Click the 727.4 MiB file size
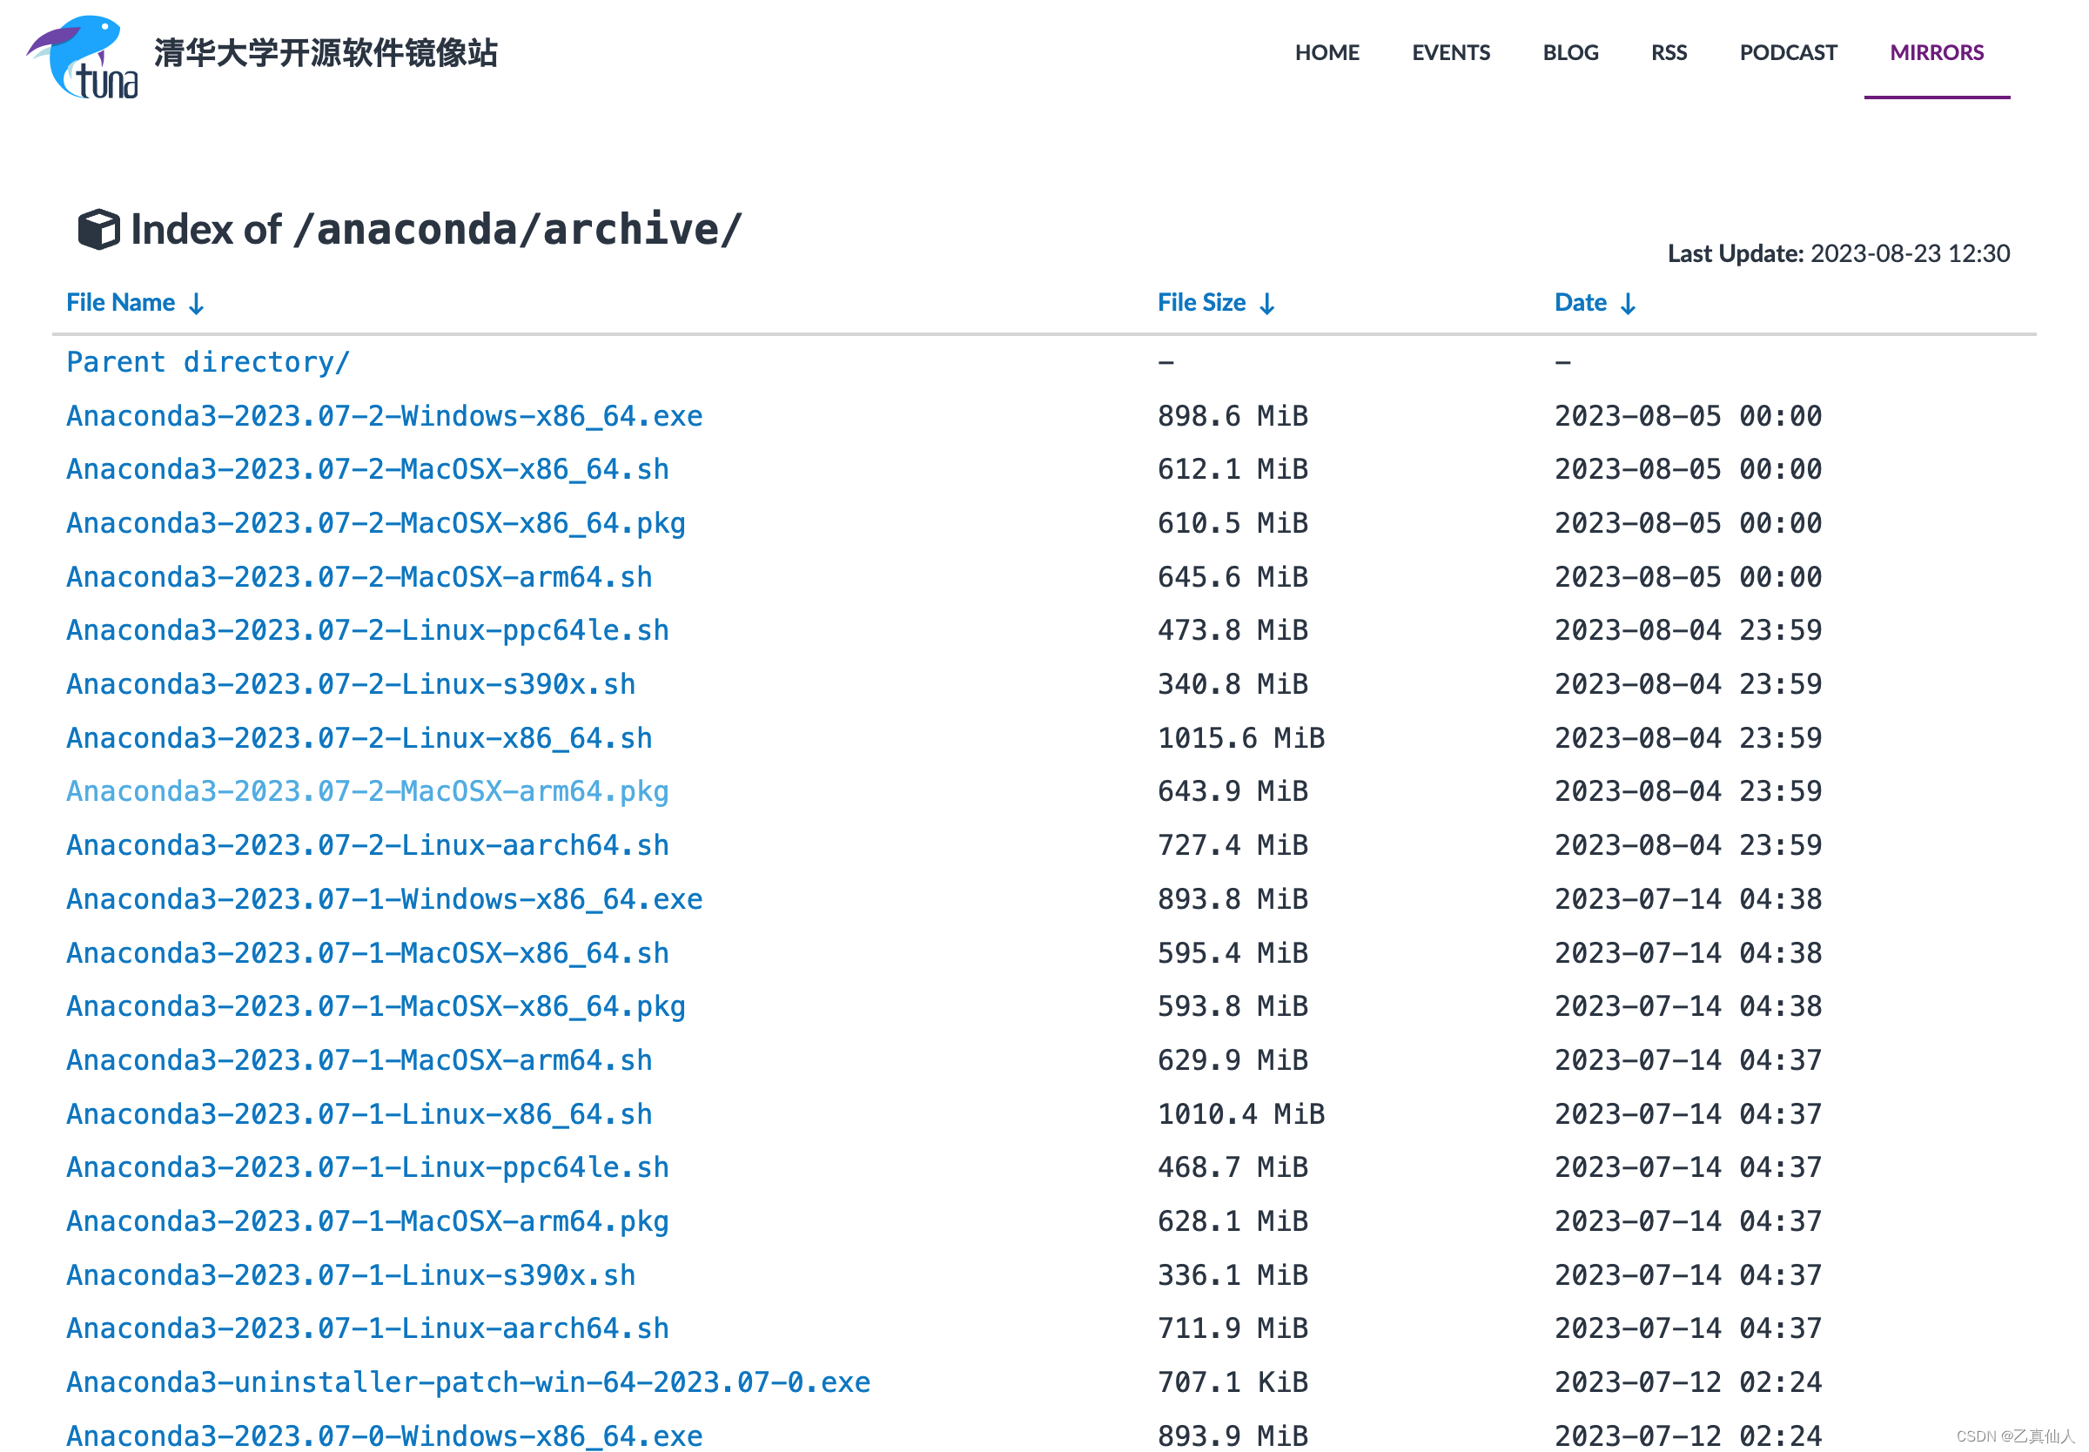This screenshot has height=1452, width=2089. coord(1233,845)
